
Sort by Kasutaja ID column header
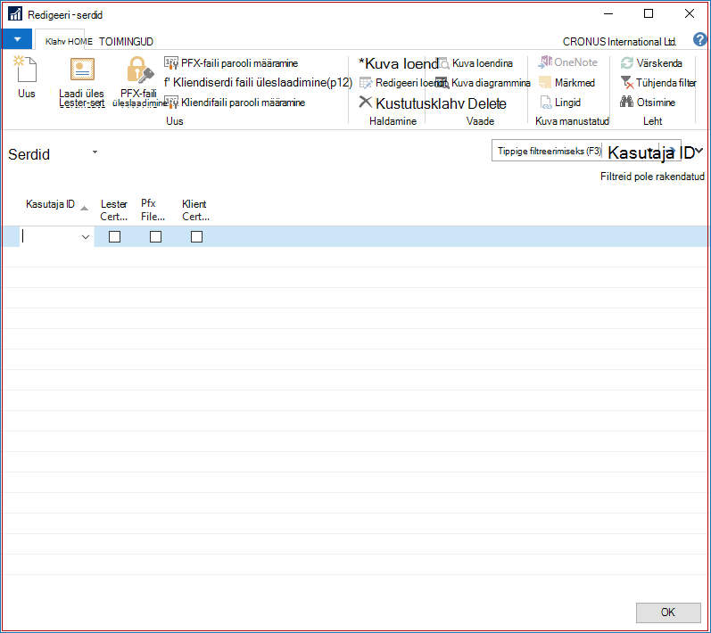pos(50,204)
